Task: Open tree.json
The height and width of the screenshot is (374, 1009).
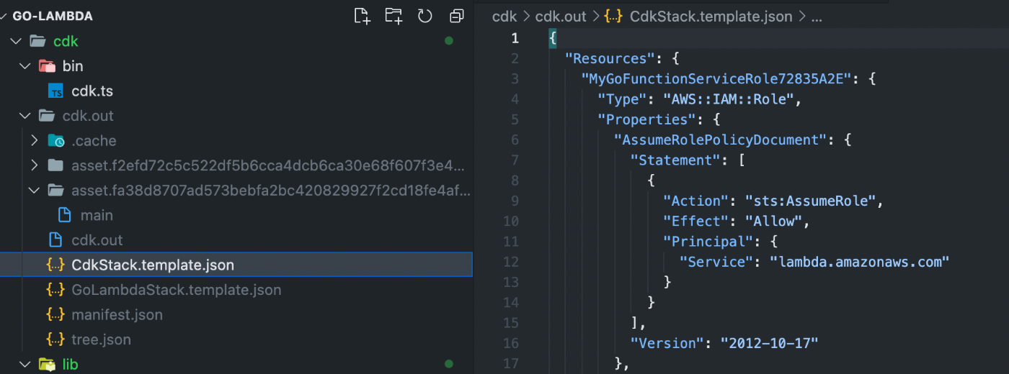Action: tap(101, 339)
